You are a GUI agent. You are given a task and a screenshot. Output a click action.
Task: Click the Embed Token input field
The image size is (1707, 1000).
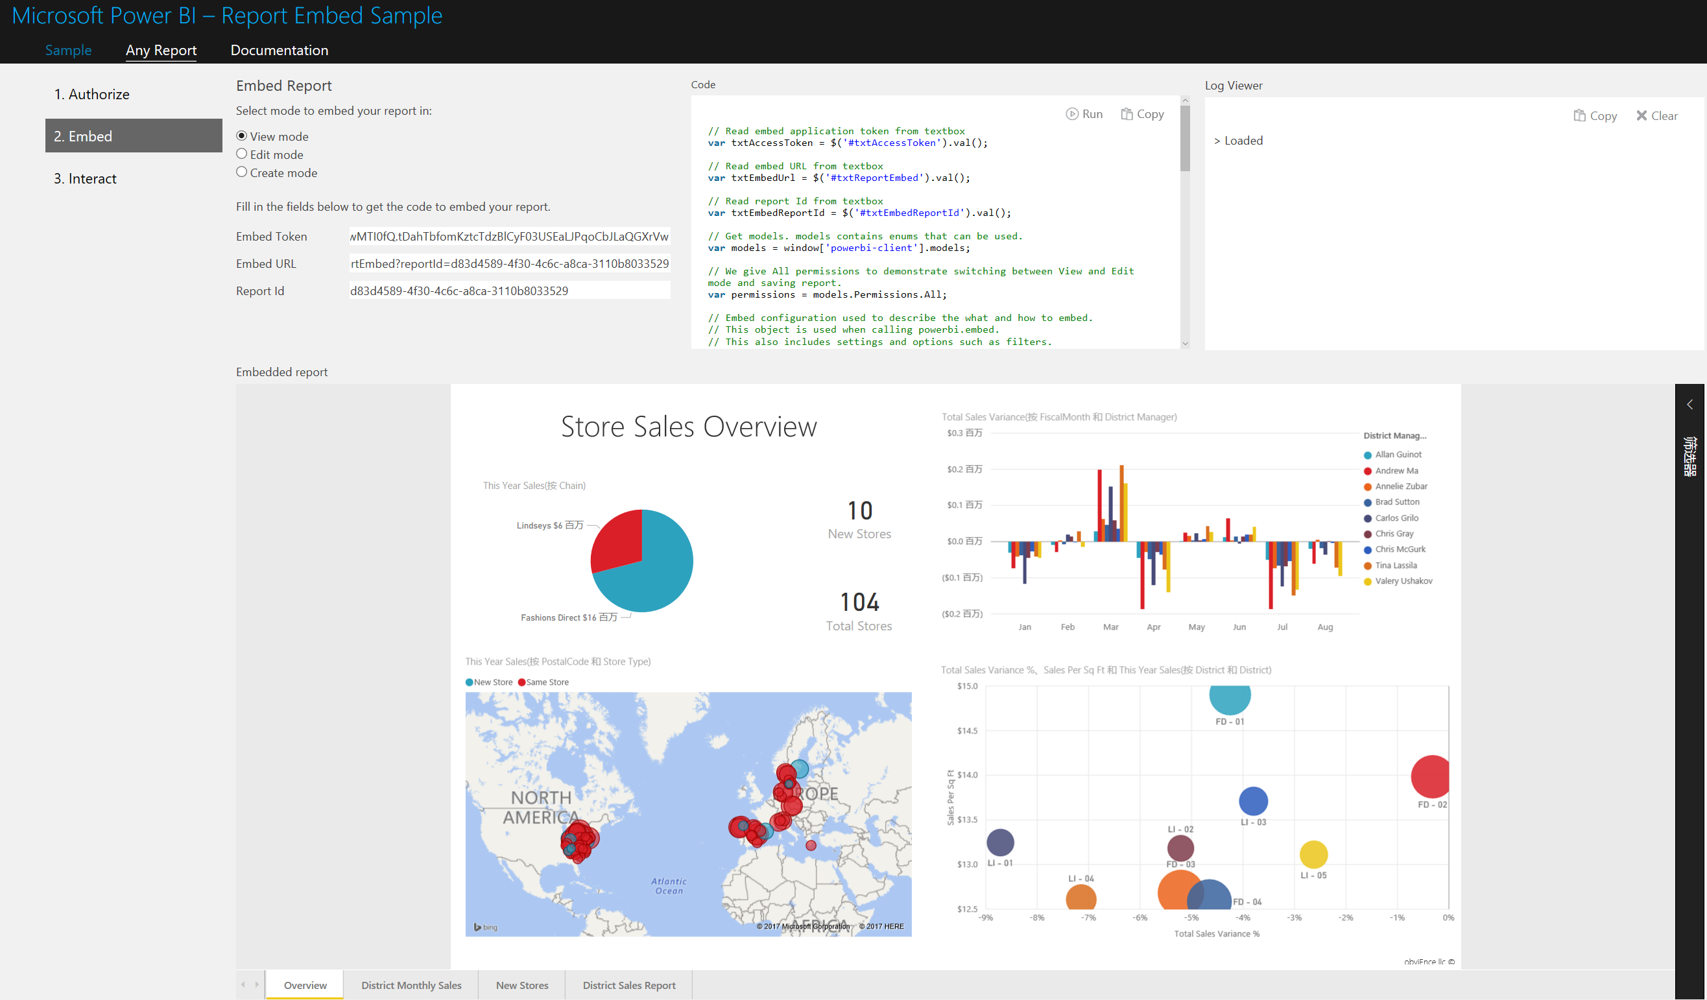pos(508,236)
